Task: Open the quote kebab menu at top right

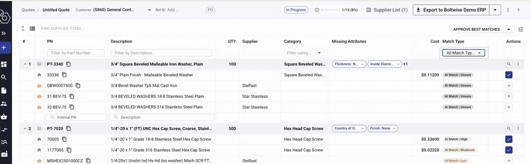Action: (x=508, y=10)
